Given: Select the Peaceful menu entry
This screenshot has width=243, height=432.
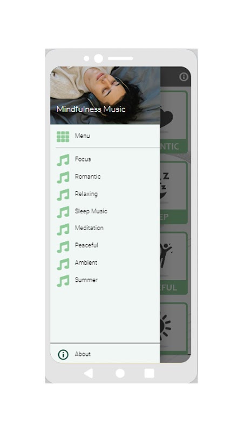Looking at the screenshot, I should coord(105,245).
